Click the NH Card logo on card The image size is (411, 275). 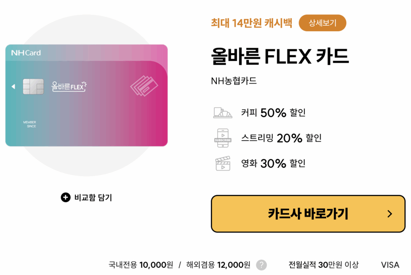pos(26,53)
